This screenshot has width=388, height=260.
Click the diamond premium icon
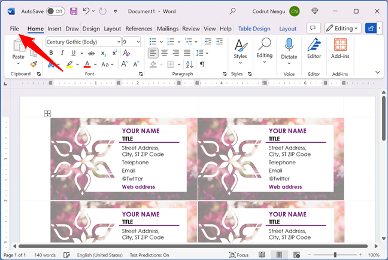pyautogui.click(x=314, y=11)
